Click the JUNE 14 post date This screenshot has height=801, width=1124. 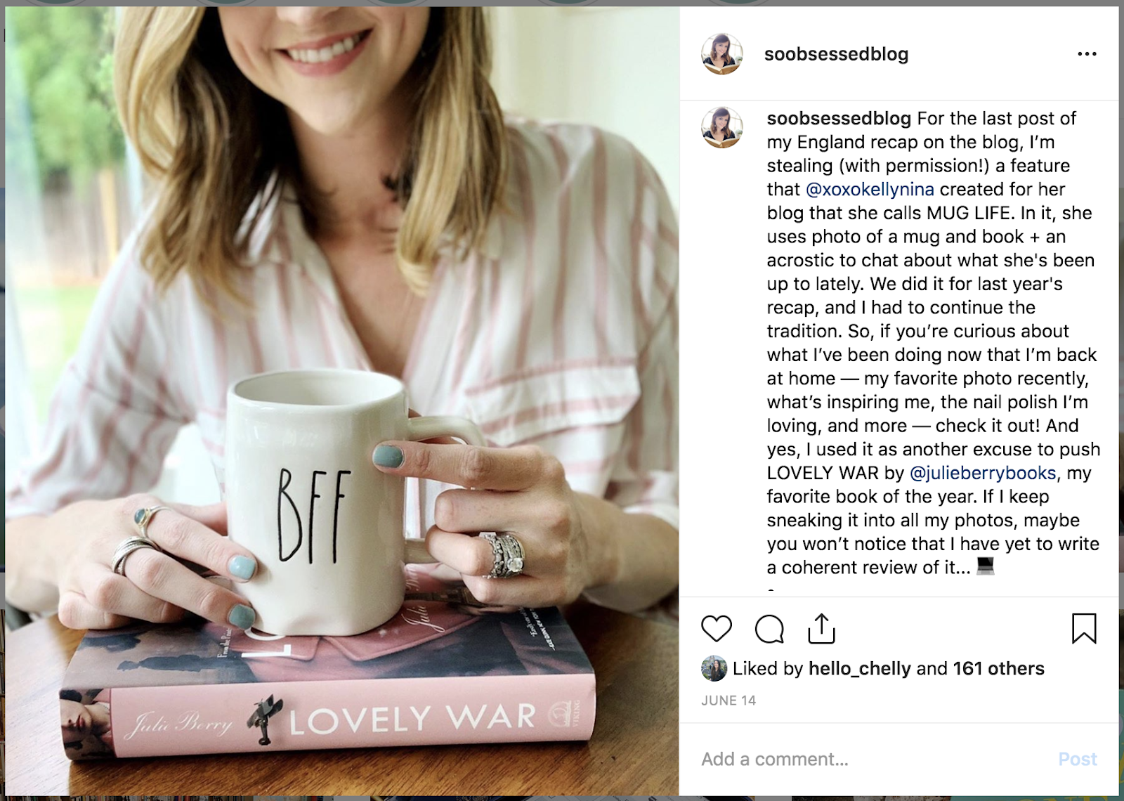point(728,701)
